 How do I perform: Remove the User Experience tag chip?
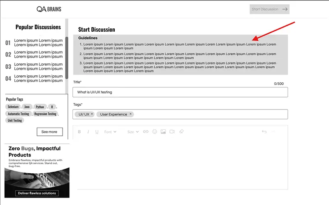(x=131, y=114)
